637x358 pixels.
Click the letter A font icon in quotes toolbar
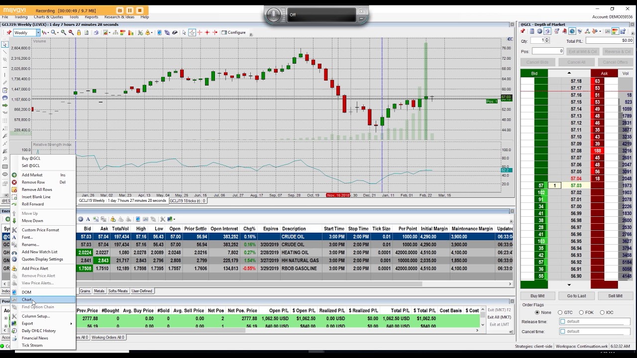click(x=88, y=219)
